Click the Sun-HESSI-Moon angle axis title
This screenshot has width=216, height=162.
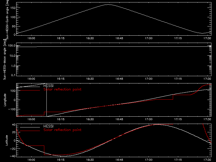[x=5, y=59]
